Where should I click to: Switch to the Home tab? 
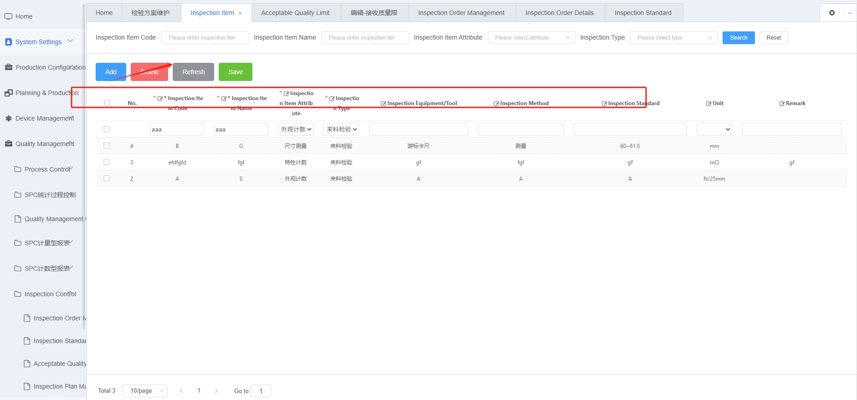[x=104, y=13]
